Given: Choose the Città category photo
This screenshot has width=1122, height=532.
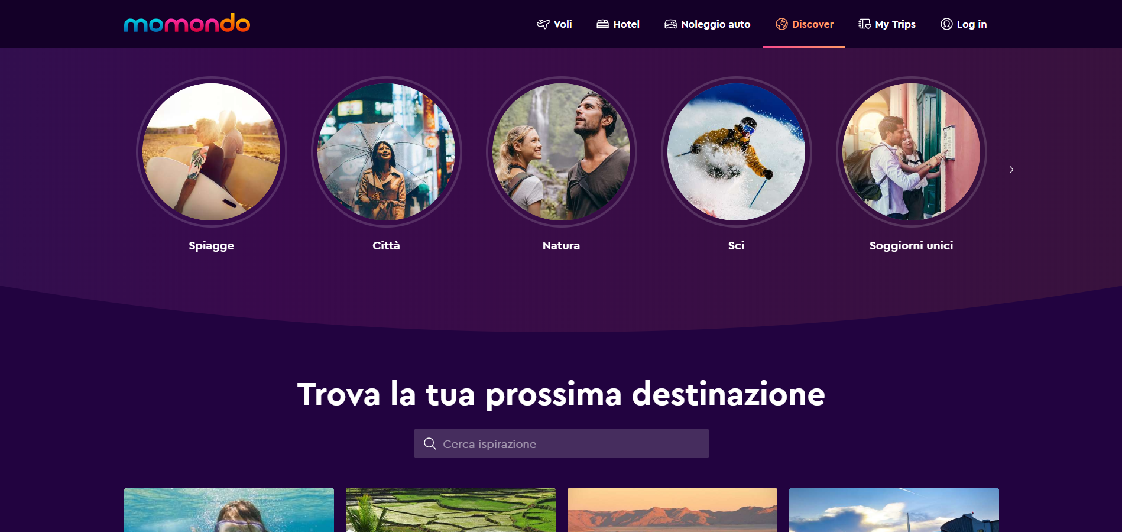Looking at the screenshot, I should click(387, 152).
